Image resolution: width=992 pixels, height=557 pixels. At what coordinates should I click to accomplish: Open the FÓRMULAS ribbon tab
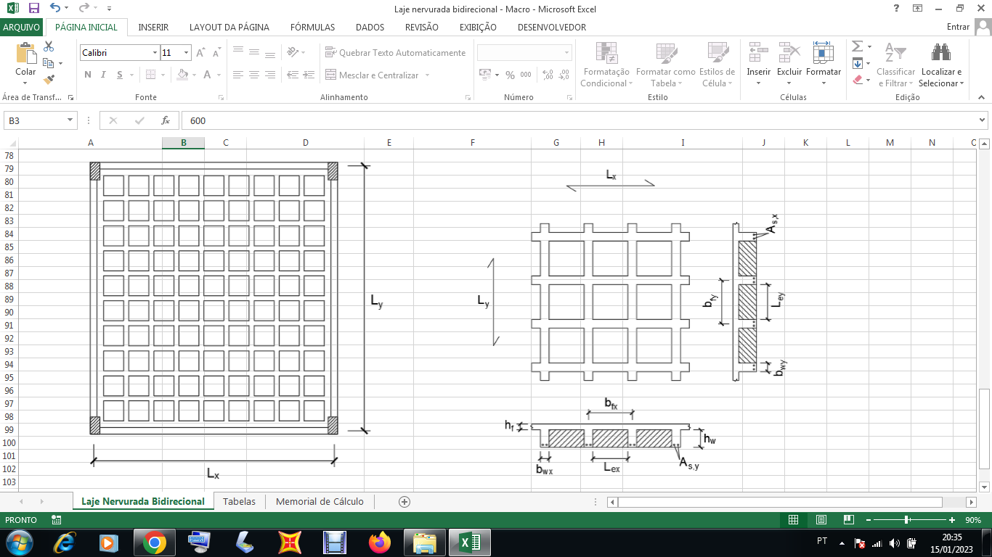[312, 27]
